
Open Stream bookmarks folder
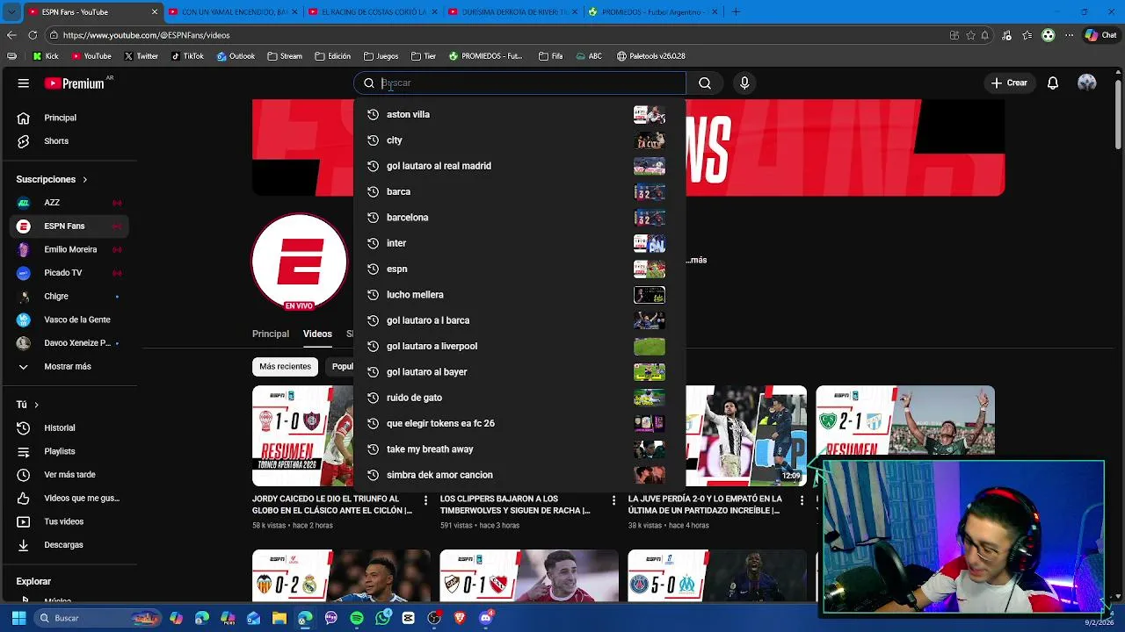click(285, 56)
